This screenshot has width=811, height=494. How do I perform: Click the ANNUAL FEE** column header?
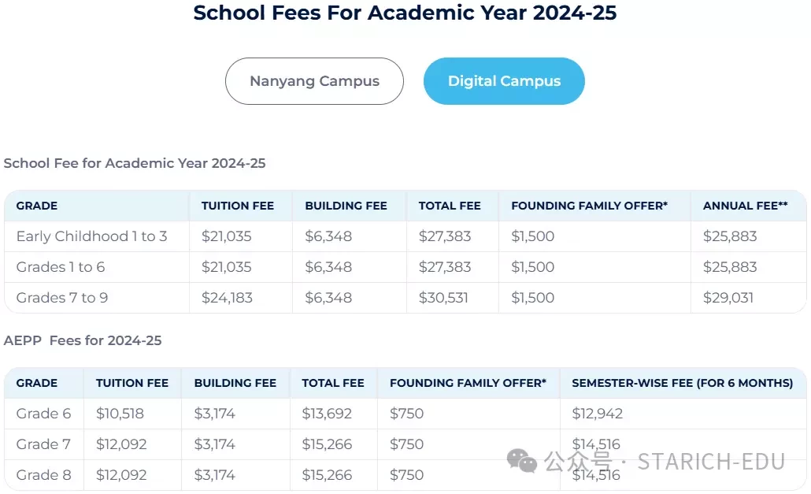coord(745,206)
